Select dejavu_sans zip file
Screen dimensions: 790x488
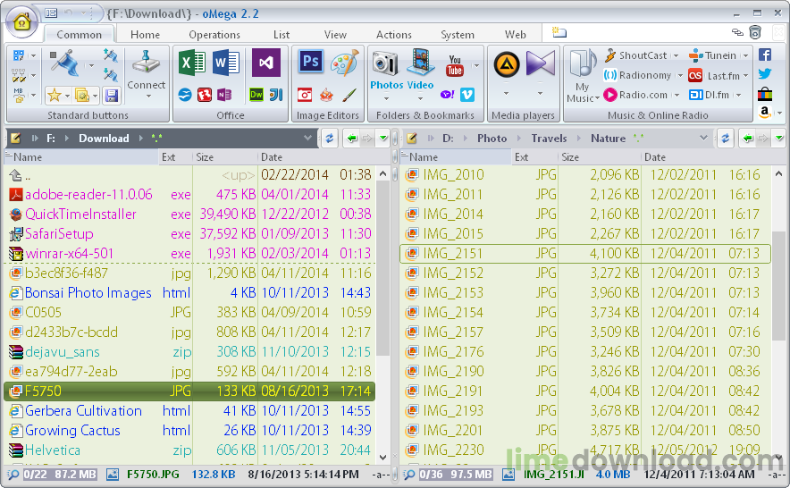click(x=189, y=352)
